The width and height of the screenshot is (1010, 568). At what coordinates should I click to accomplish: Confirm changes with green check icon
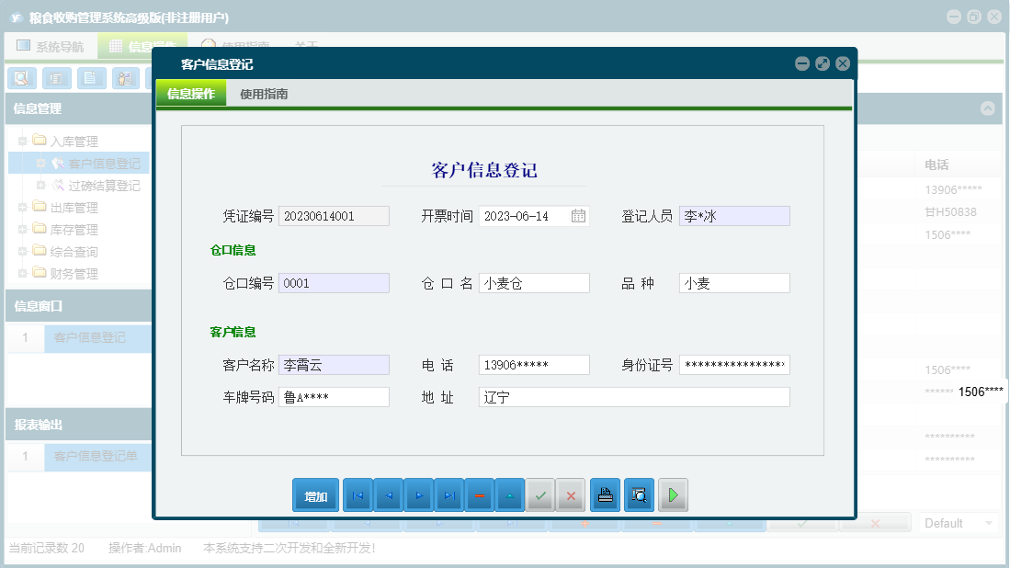540,494
